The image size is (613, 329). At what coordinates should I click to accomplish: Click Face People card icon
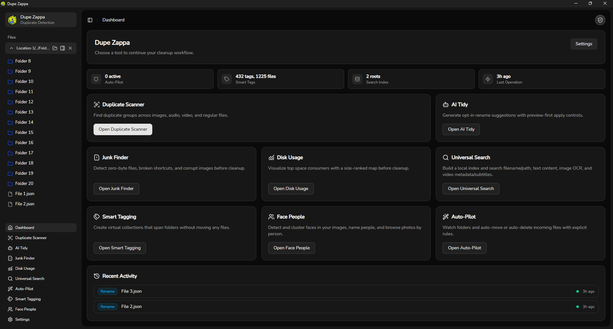(x=271, y=217)
